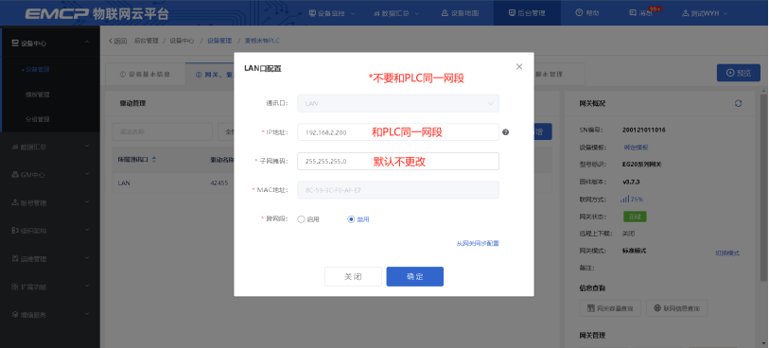Viewport: 769px width, 348px height.
Task: Click the EMCP 物联网云平台 logo
Action: point(96,14)
